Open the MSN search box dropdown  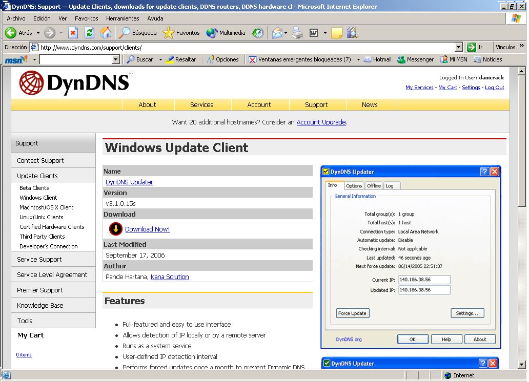coord(116,60)
